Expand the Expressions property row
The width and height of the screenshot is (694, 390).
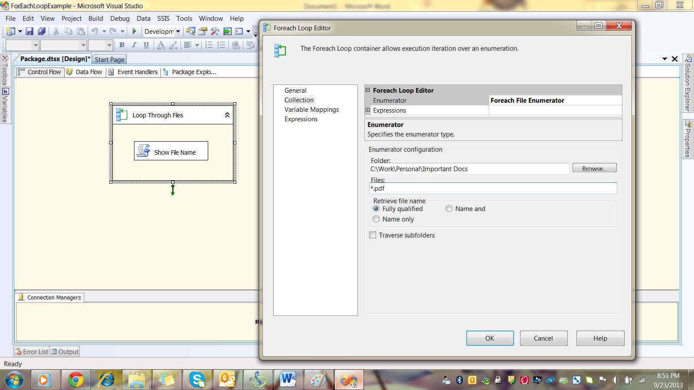pyautogui.click(x=368, y=110)
